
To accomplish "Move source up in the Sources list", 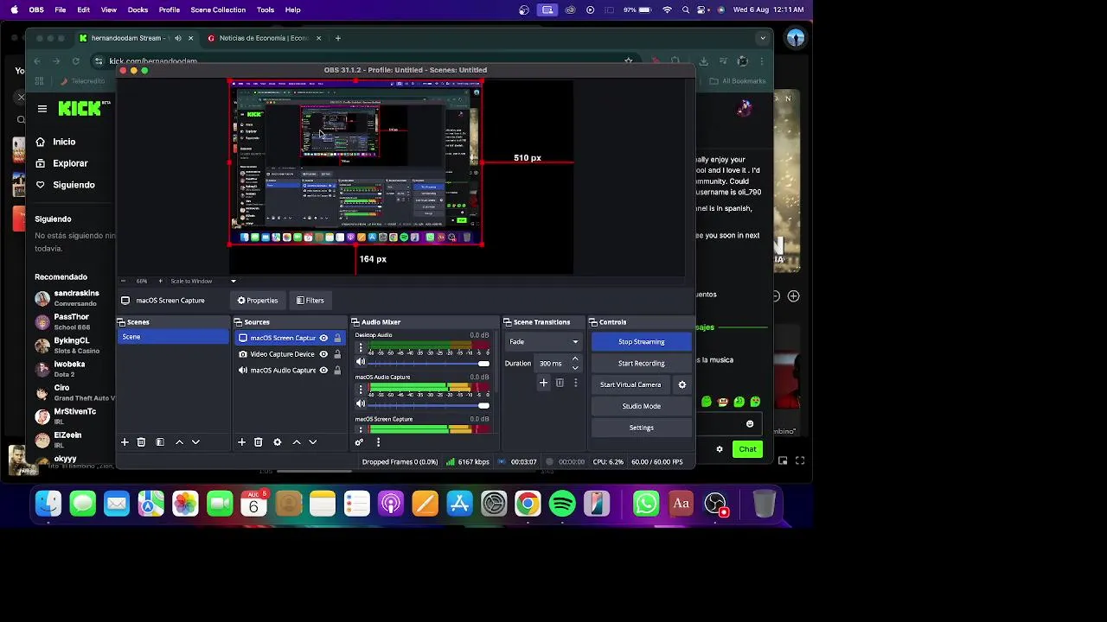I will coord(297,442).
